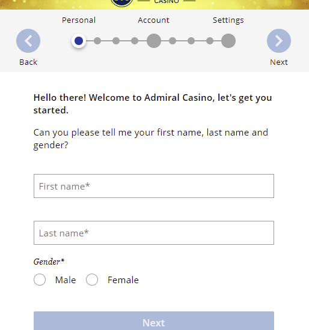Click the wide Next button at bottom

pos(154,321)
